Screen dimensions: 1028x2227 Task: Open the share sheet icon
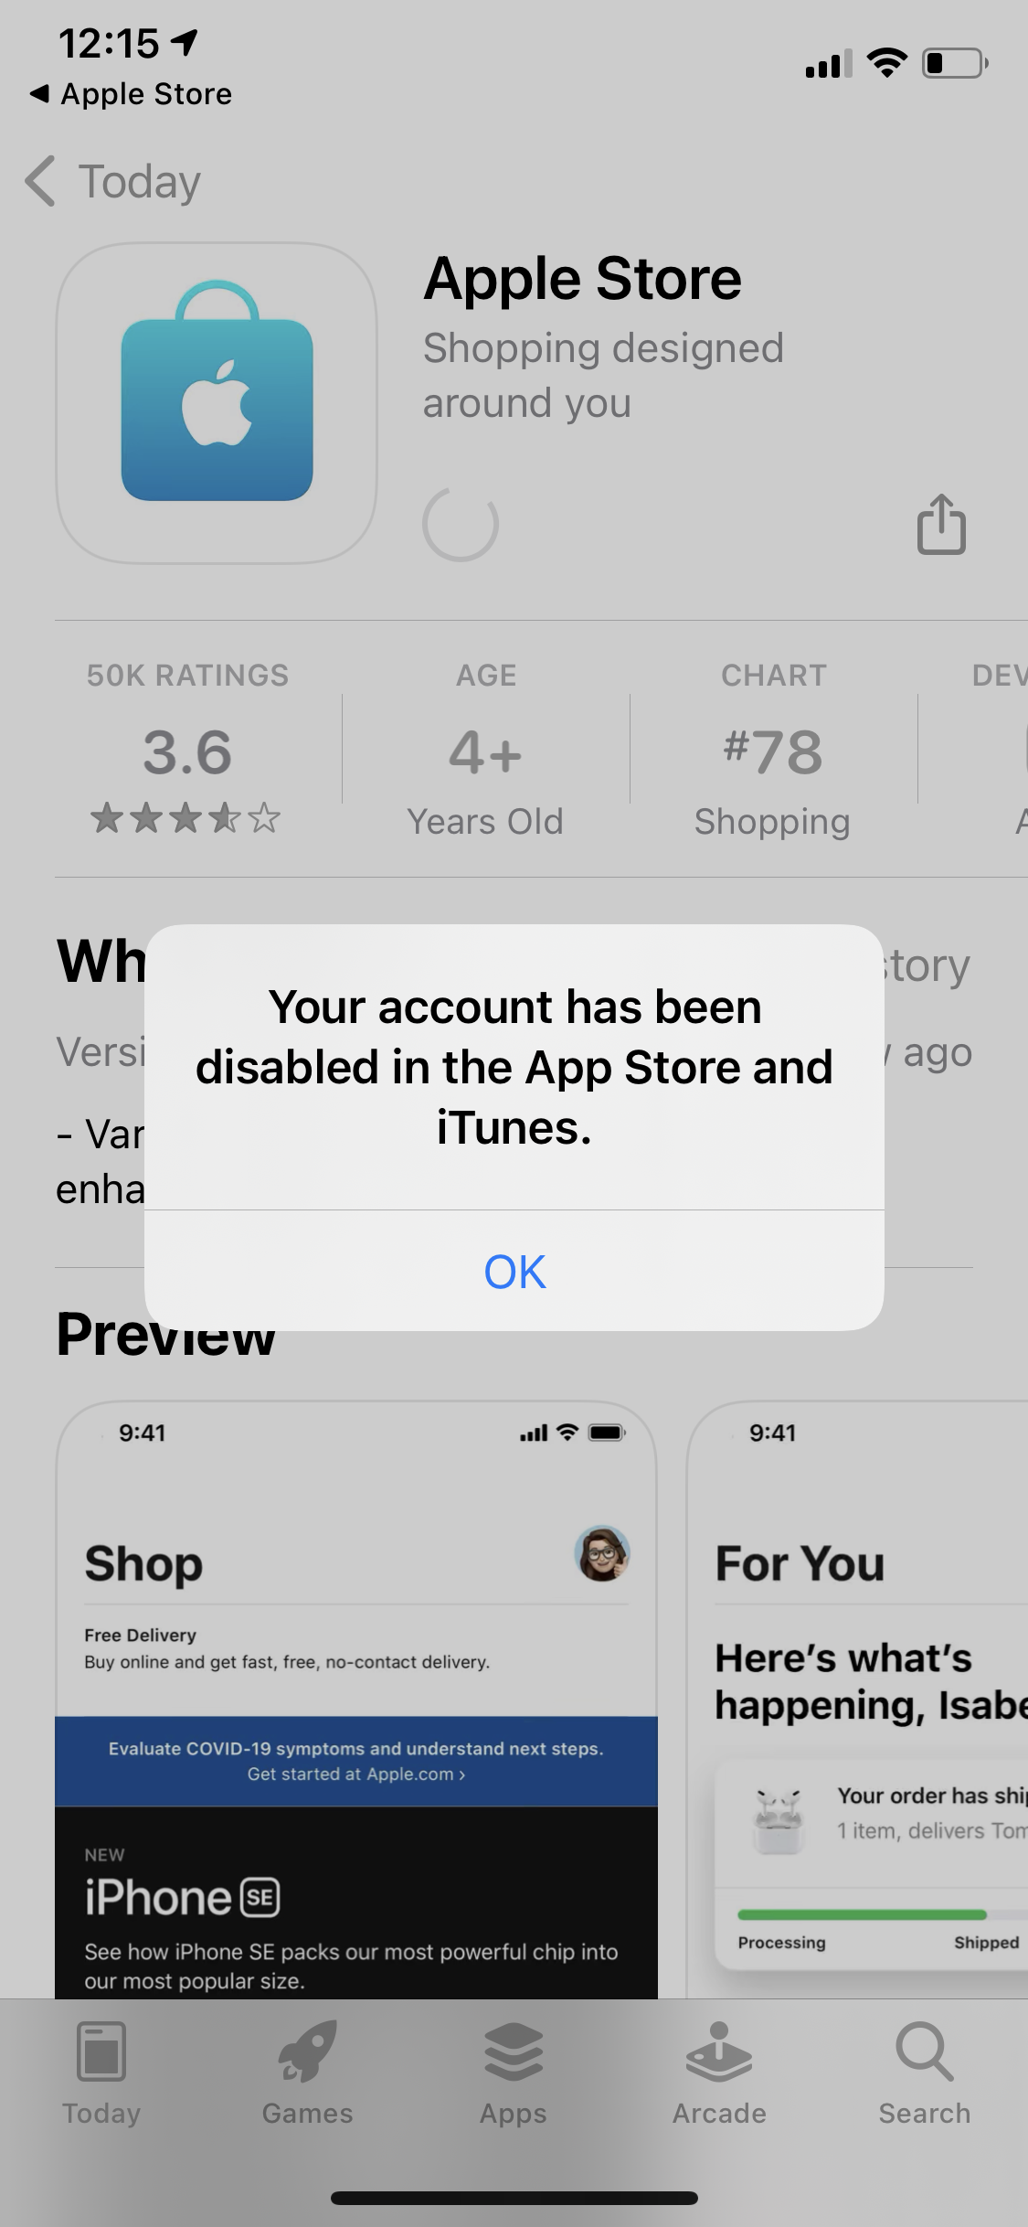pyautogui.click(x=941, y=524)
